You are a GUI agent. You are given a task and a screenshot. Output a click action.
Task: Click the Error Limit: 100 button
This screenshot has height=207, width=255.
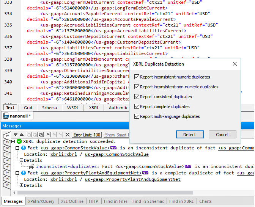coord(87,135)
